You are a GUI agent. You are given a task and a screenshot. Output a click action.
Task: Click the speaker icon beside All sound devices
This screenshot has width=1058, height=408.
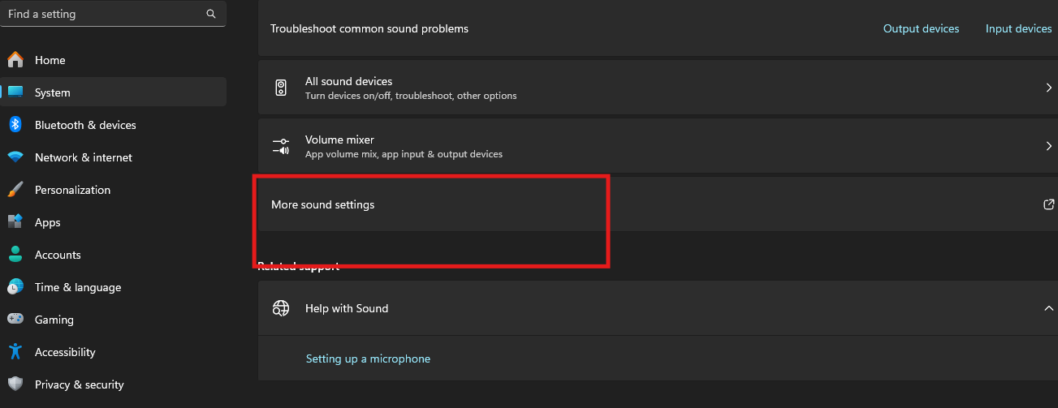pos(281,88)
